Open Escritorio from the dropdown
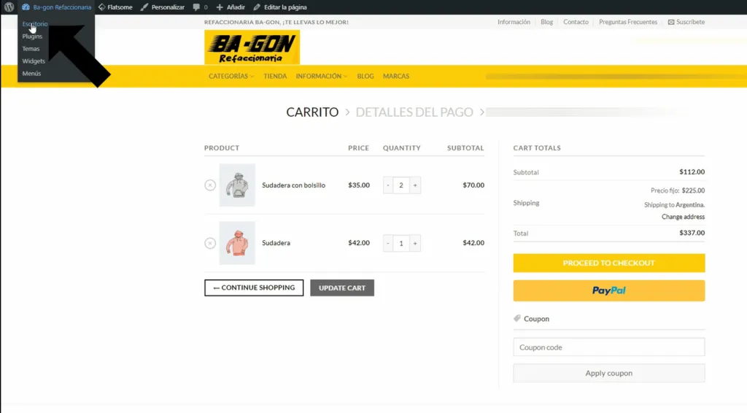 35,24
